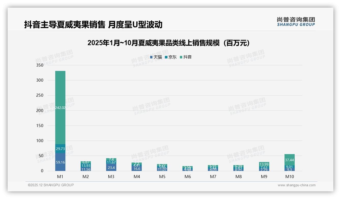
Task: Click the M10 label on the x-axis
Action: (x=290, y=176)
